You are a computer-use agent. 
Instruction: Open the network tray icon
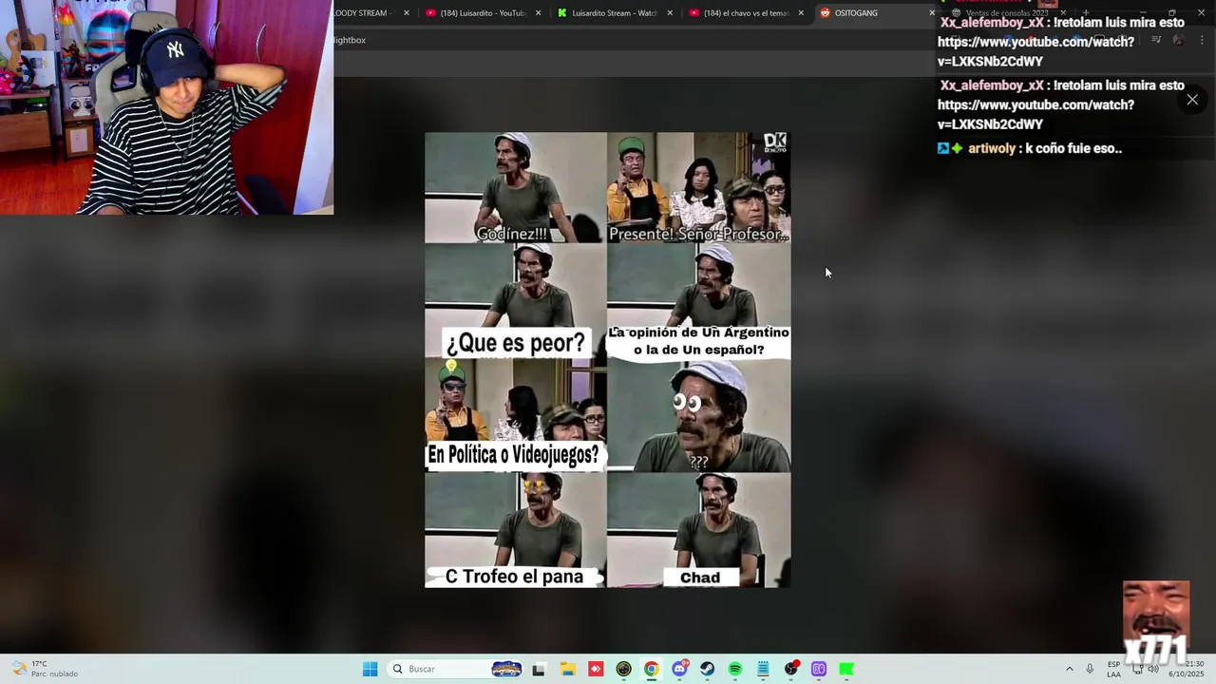[1137, 669]
